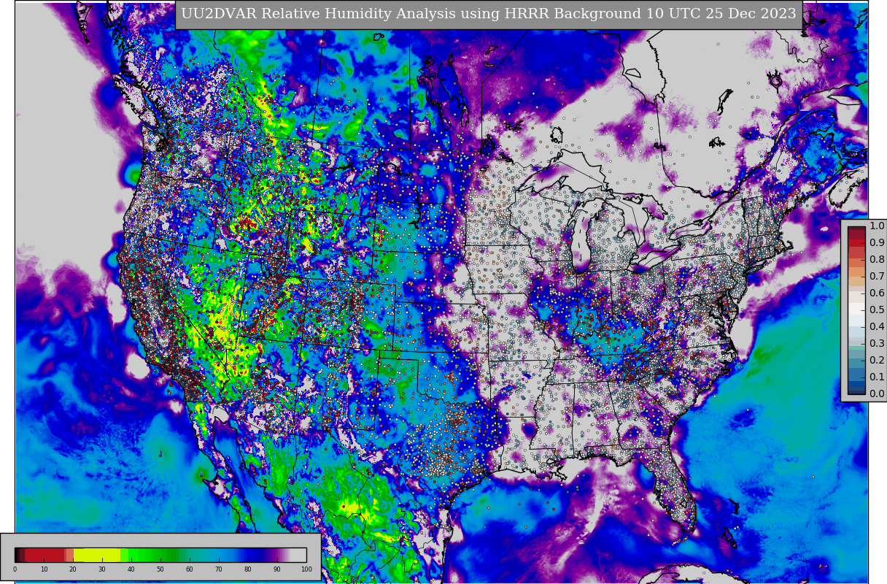Click the '60' tick on humidity colorbar

pyautogui.click(x=190, y=569)
